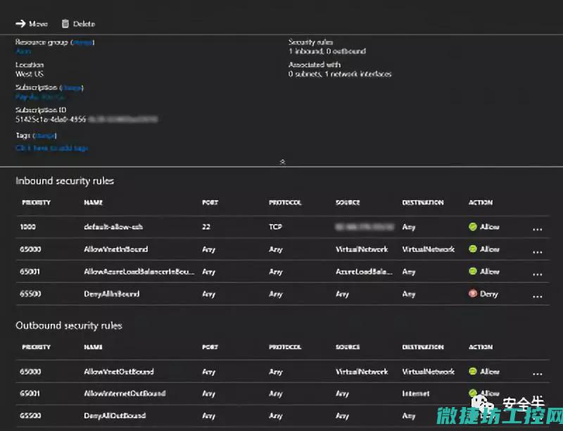
Task: Click outbound NAME column header
Action: pyautogui.click(x=94, y=347)
